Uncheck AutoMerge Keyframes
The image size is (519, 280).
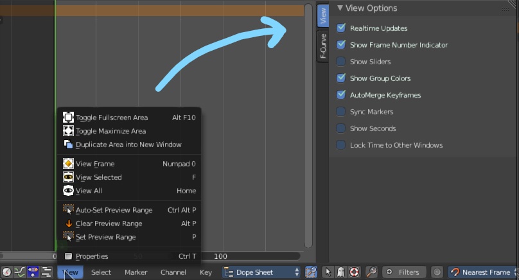[x=340, y=94]
